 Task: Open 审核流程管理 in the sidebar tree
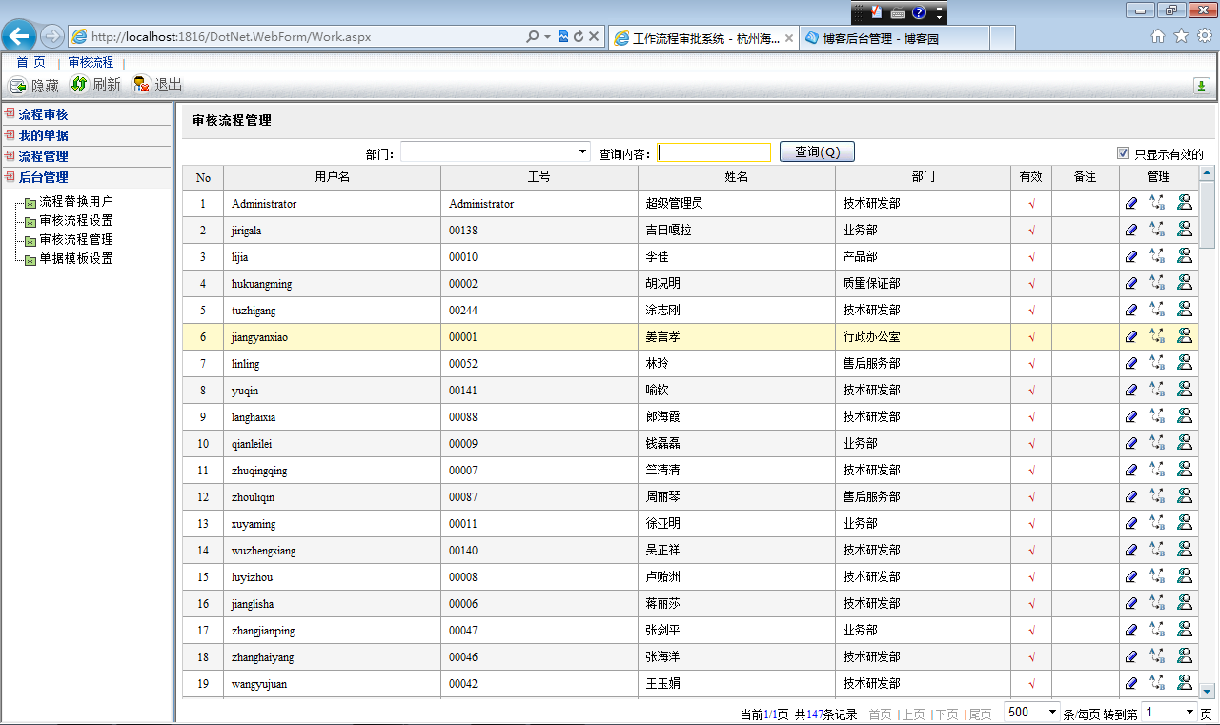76,239
